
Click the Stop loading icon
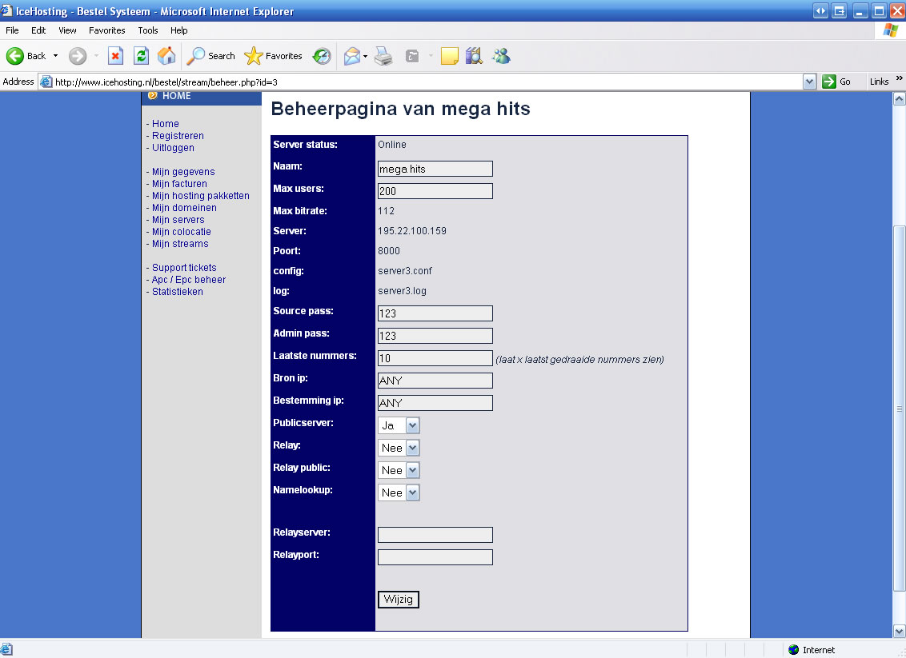[x=115, y=56]
